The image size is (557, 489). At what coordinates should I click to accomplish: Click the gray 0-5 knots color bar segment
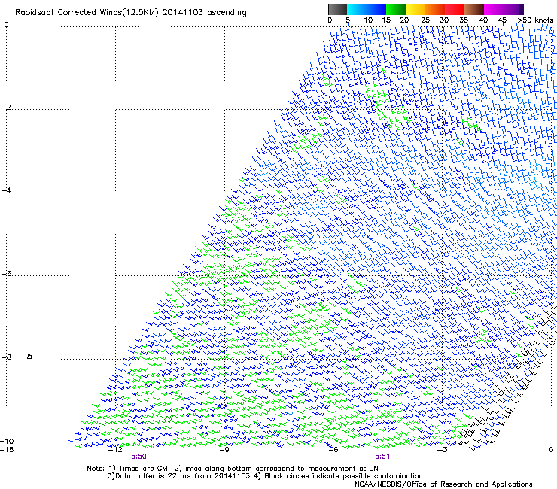[x=337, y=9]
